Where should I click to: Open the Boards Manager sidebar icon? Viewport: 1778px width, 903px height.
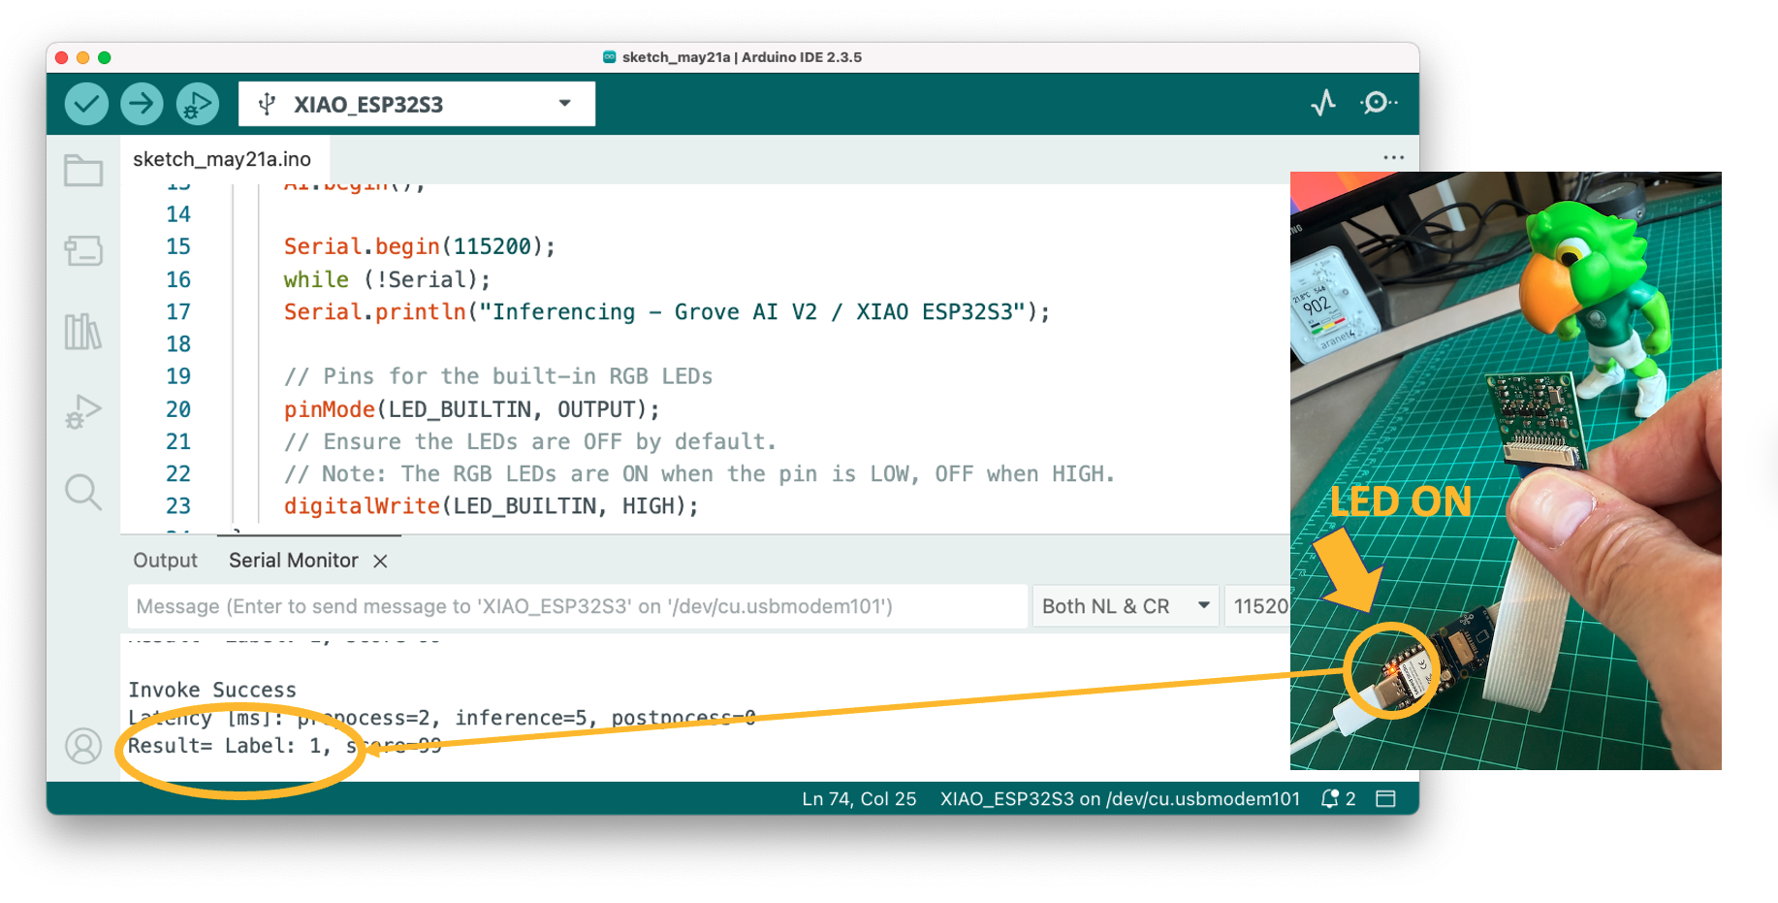[83, 251]
